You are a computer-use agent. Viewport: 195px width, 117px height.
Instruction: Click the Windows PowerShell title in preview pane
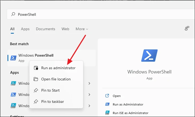click(x=149, y=72)
